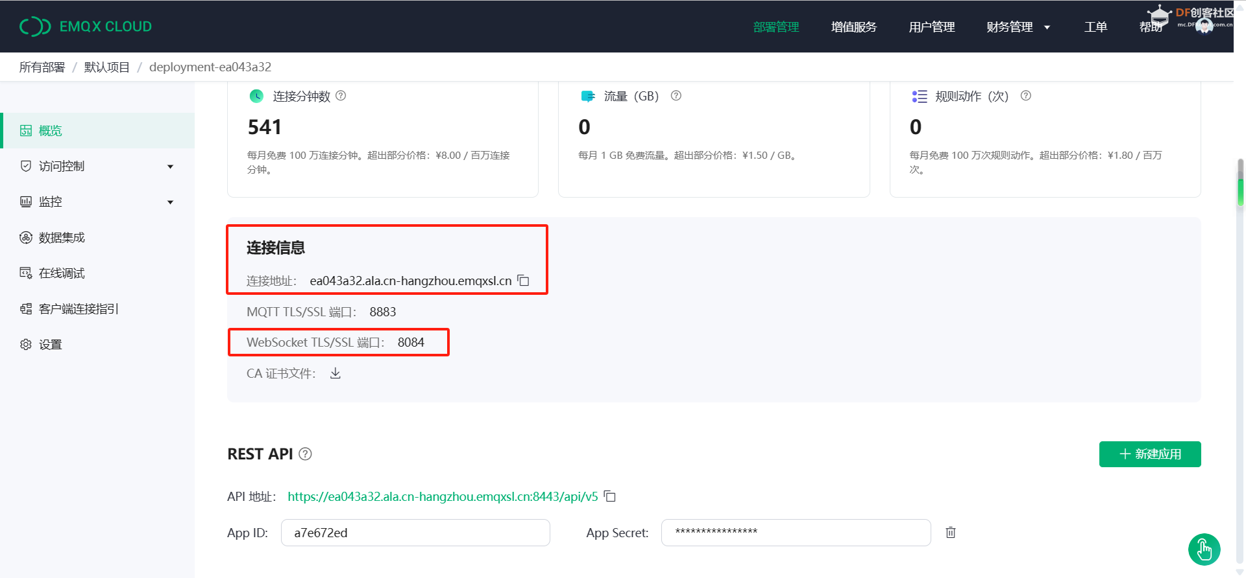
Task: Show help for 流量 (GB)
Action: (676, 96)
